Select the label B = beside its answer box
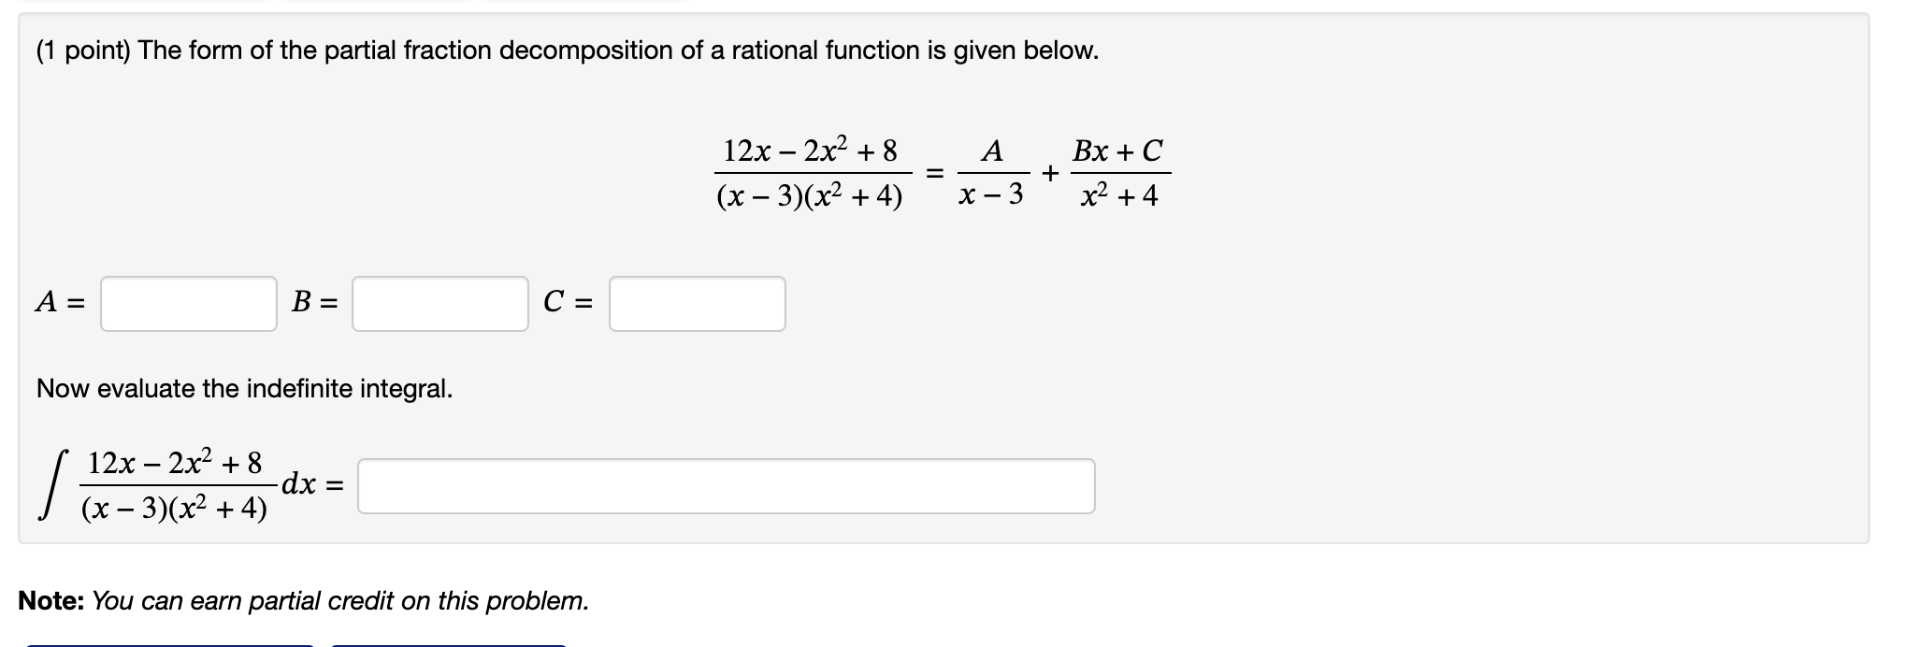Screen dimensions: 1930x647 pos(312,300)
